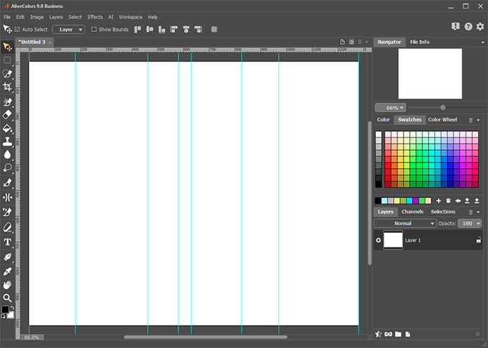Hide Layer 1 using visibility toggle

point(379,240)
